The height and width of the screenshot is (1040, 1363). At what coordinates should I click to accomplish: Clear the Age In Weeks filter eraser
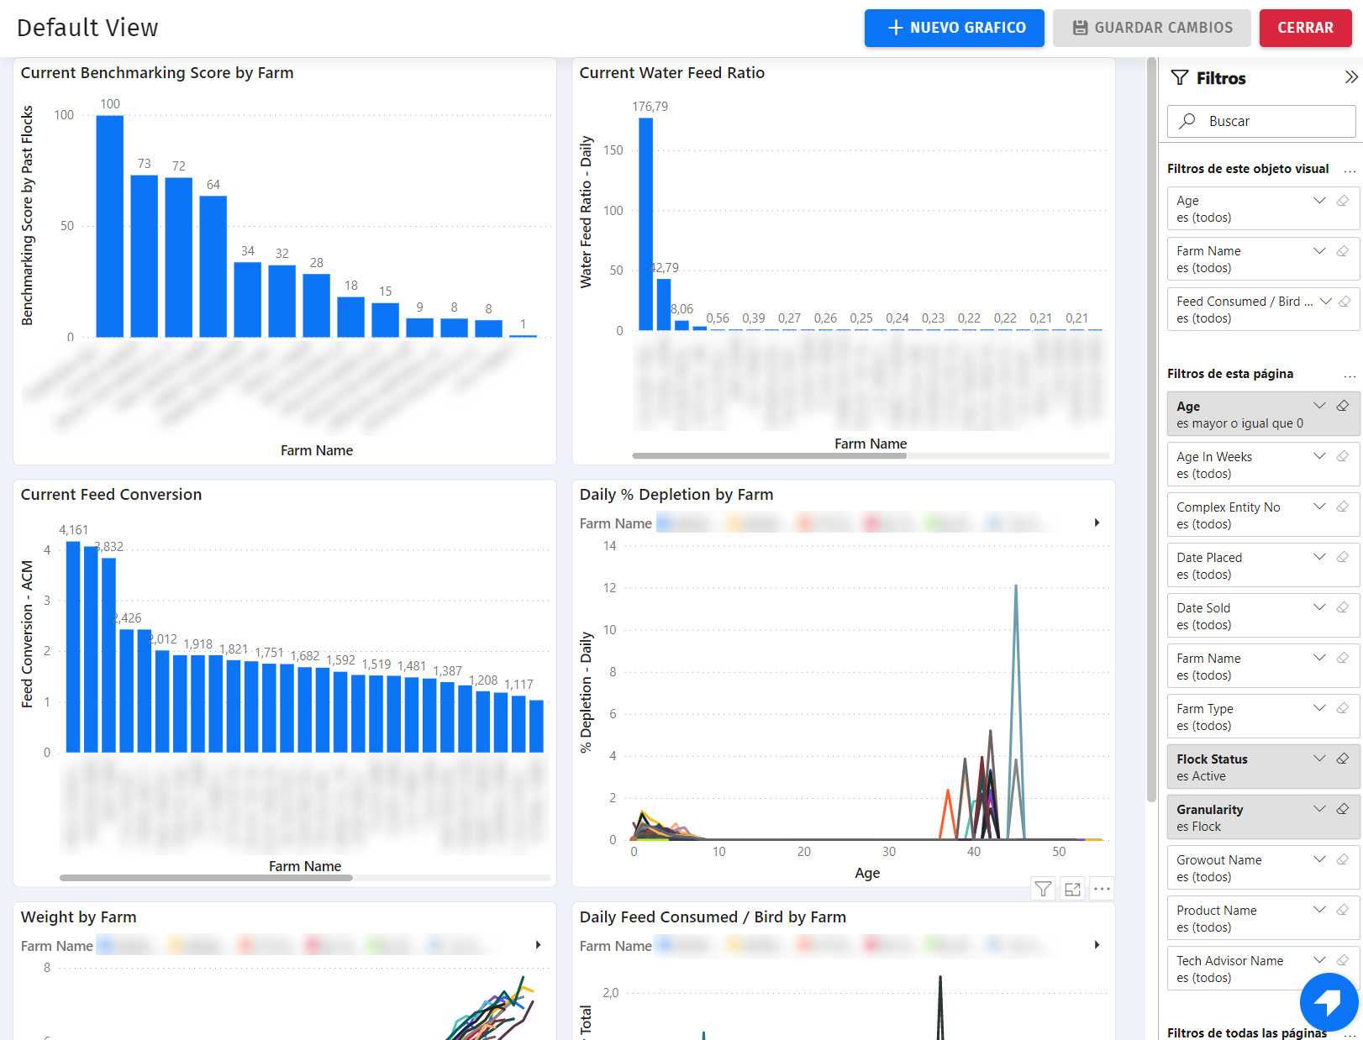pyautogui.click(x=1343, y=456)
